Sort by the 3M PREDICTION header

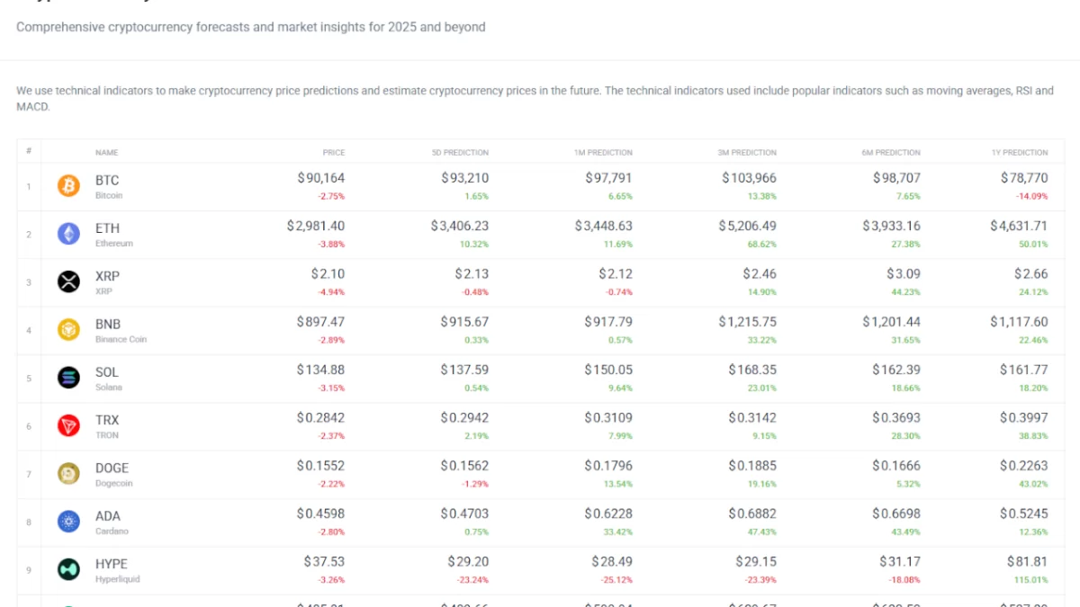pos(747,153)
